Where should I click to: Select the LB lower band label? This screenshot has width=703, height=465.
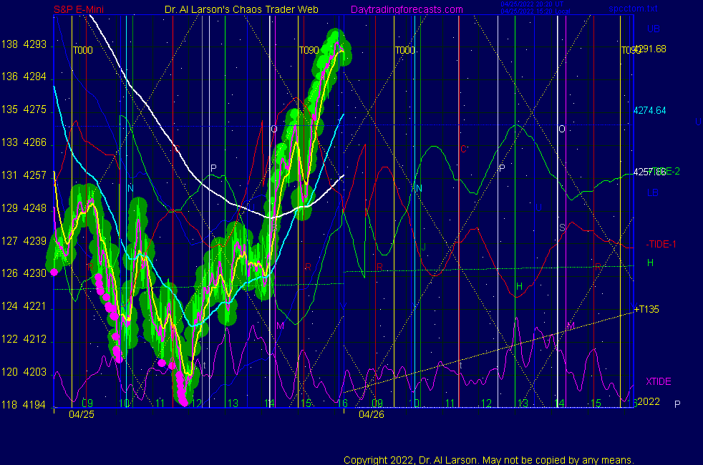652,192
